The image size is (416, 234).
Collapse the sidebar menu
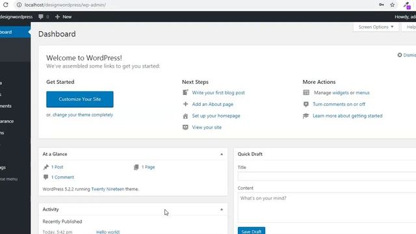(9, 179)
